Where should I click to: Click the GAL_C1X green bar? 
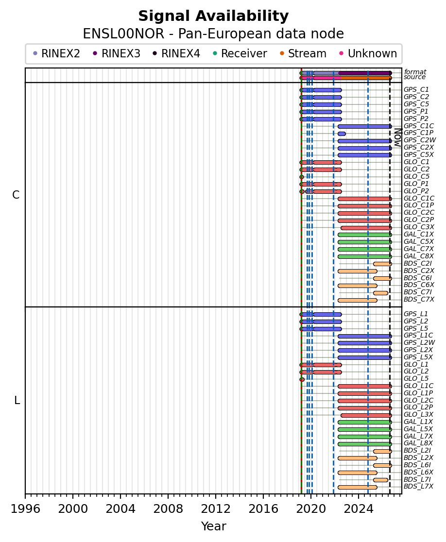pyautogui.click(x=365, y=235)
